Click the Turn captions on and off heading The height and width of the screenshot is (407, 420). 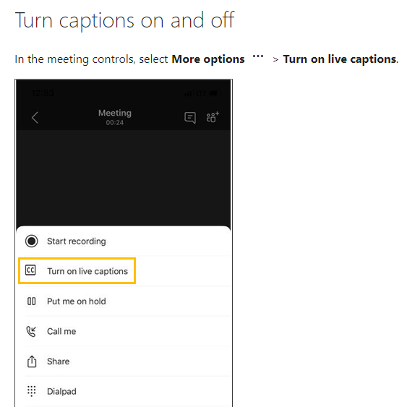coord(125,20)
